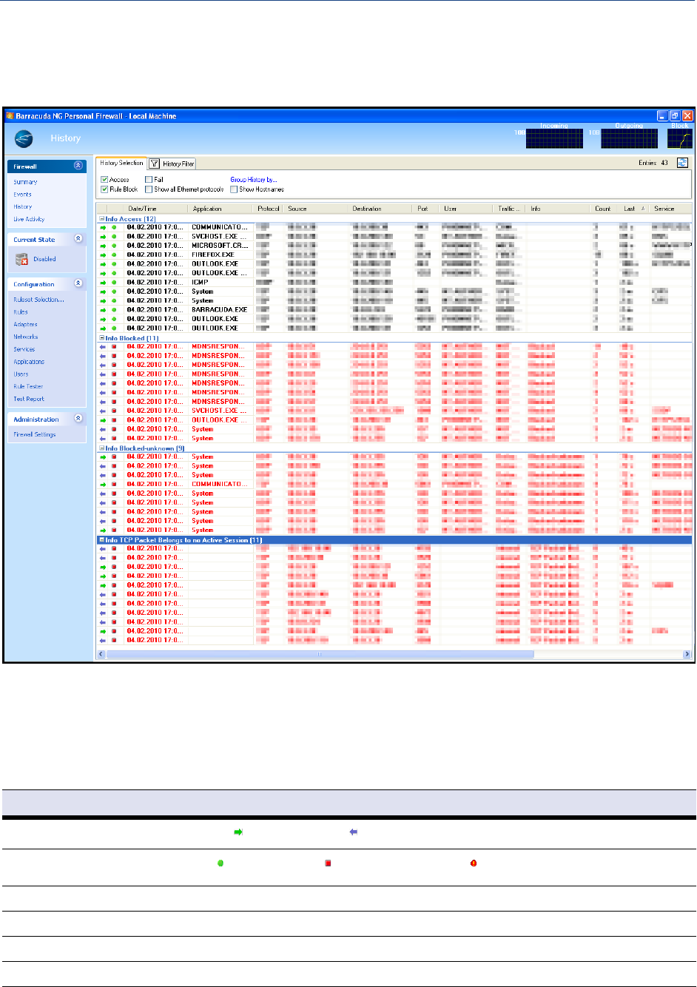Click the Barracuda app icon in title bar
697x987 pixels.
(x=10, y=115)
